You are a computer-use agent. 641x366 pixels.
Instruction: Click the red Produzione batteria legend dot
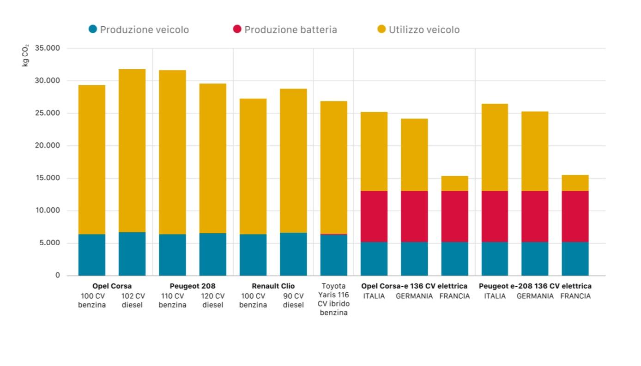237,30
